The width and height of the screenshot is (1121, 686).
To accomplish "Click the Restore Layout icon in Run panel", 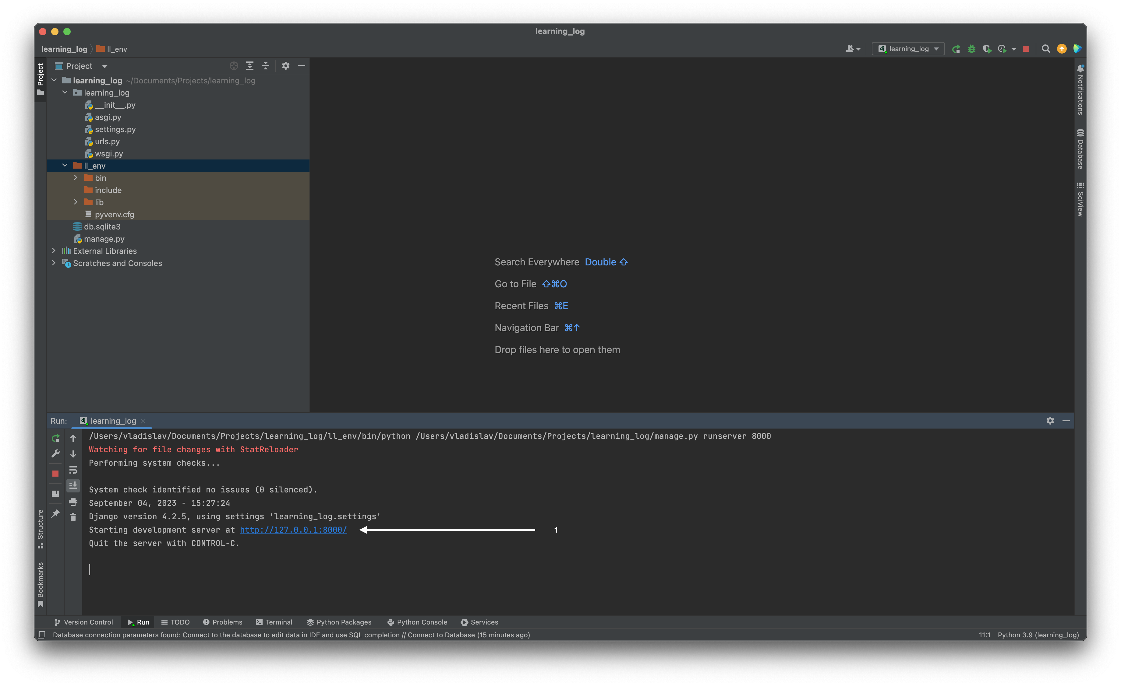I will pyautogui.click(x=55, y=493).
